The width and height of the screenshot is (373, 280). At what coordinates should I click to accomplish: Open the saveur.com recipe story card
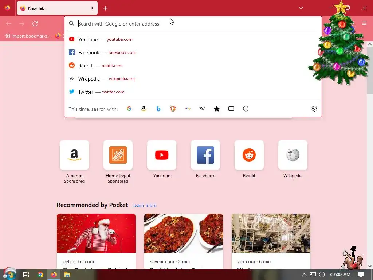pos(184,241)
